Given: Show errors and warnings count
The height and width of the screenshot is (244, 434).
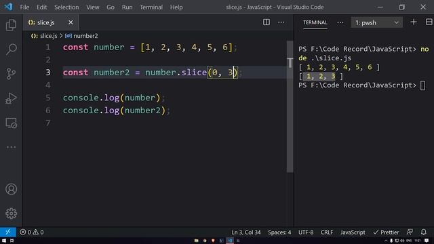Looking at the screenshot, I should [x=32, y=232].
